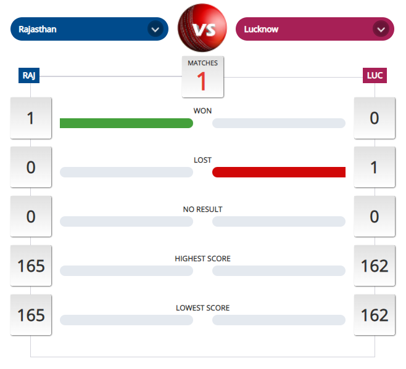406x369 pixels.
Task: Open the Rajasthan team dropdown
Action: point(89,29)
